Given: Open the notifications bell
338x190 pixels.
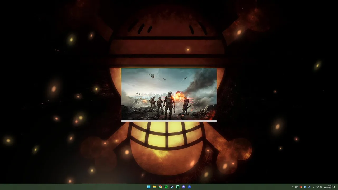Looking at the screenshot, I should (x=334, y=187).
